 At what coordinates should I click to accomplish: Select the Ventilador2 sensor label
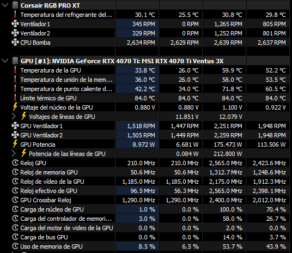[35, 33]
